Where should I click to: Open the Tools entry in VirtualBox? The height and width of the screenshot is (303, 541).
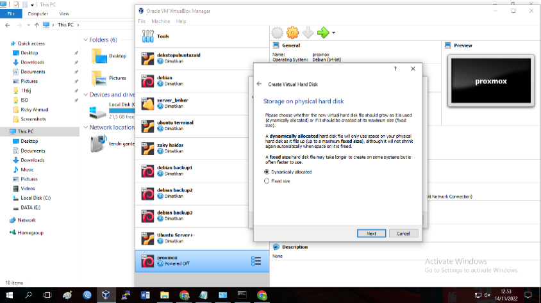point(202,37)
